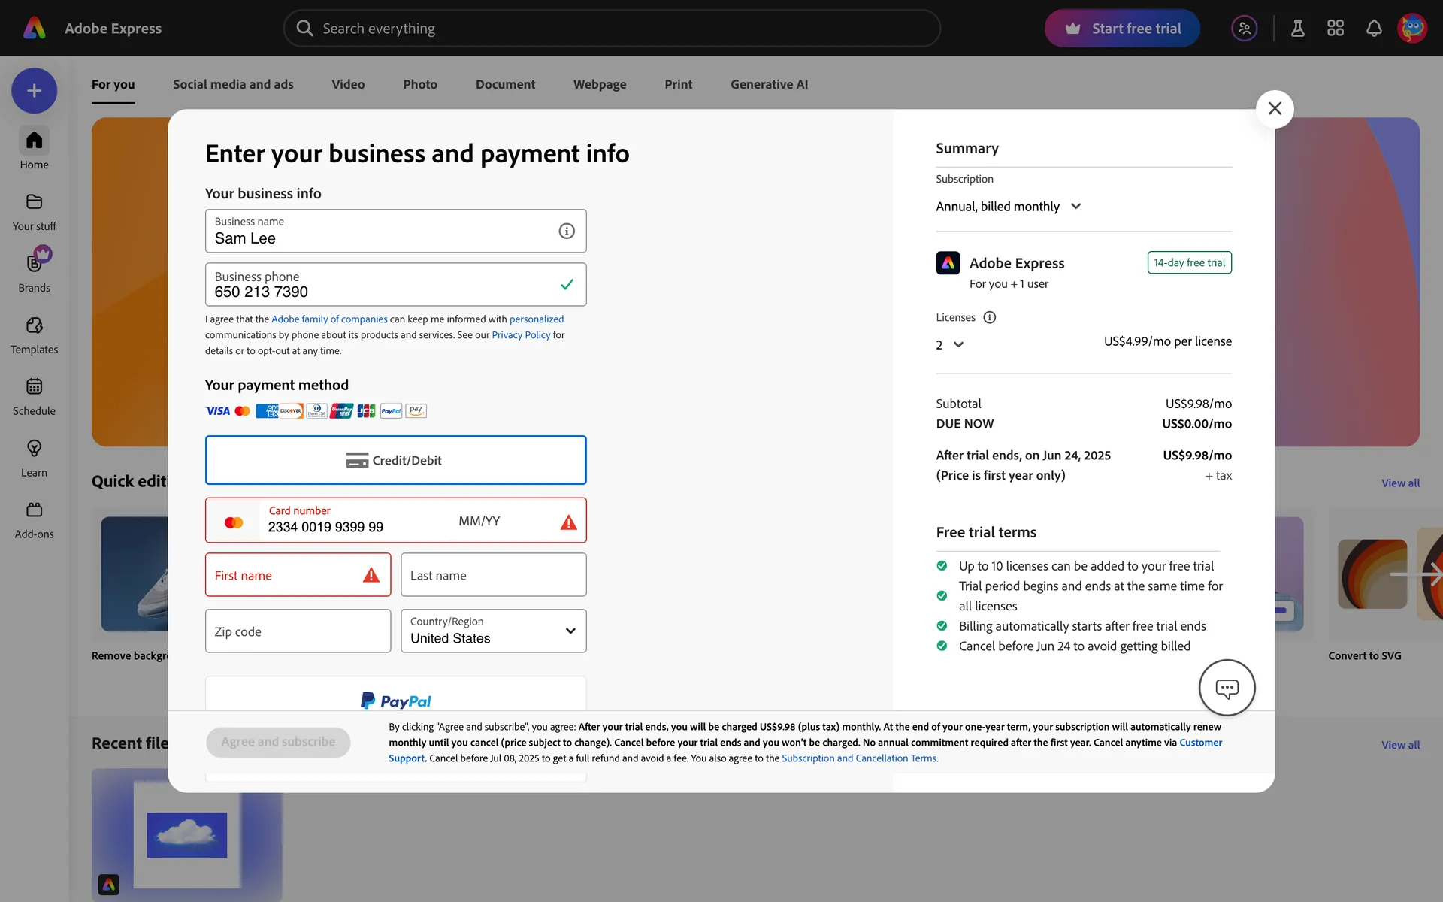
Task: Click the First name input field
Action: 286,575
